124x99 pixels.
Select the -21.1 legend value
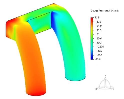tap(99, 55)
